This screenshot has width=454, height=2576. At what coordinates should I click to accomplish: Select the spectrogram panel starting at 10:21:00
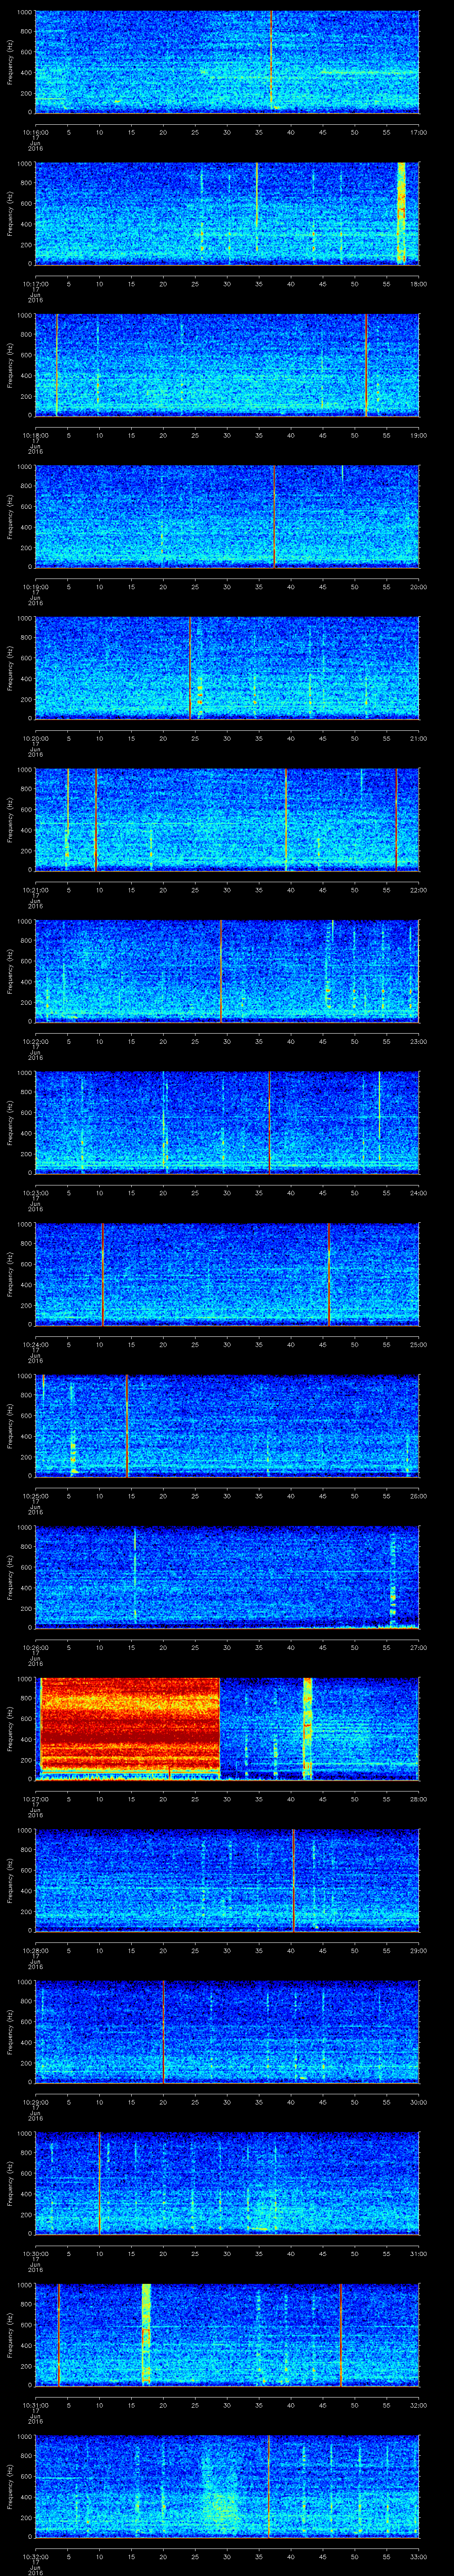(x=227, y=820)
